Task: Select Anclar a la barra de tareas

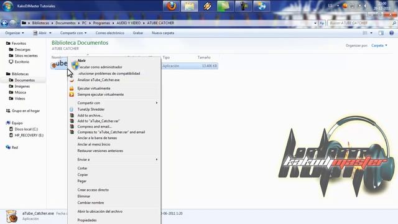Action: (x=97, y=138)
